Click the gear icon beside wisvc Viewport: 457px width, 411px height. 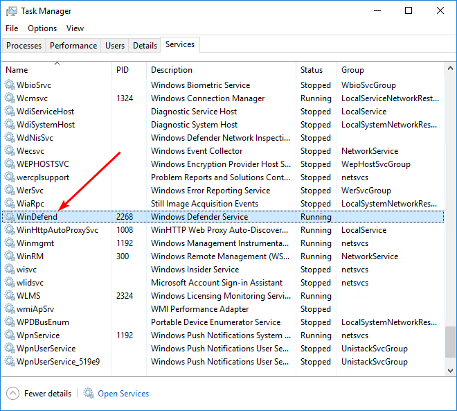coord(10,269)
